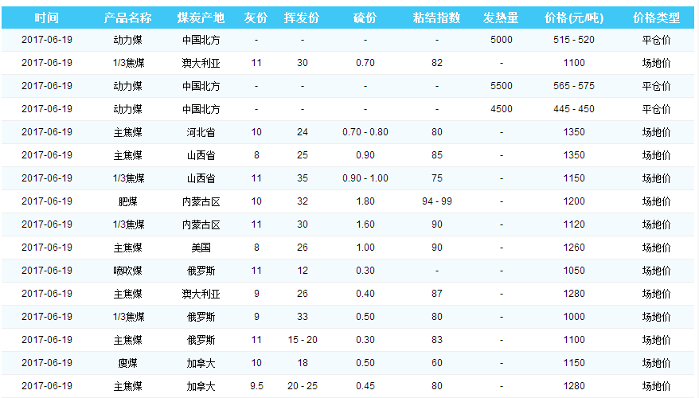Screen dimensions: 699x398
Task: Sort by the 产品名称 column header
Action: [x=128, y=18]
